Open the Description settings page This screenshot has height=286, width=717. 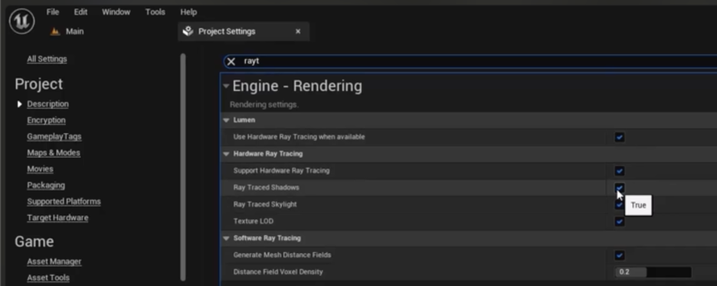(48, 104)
